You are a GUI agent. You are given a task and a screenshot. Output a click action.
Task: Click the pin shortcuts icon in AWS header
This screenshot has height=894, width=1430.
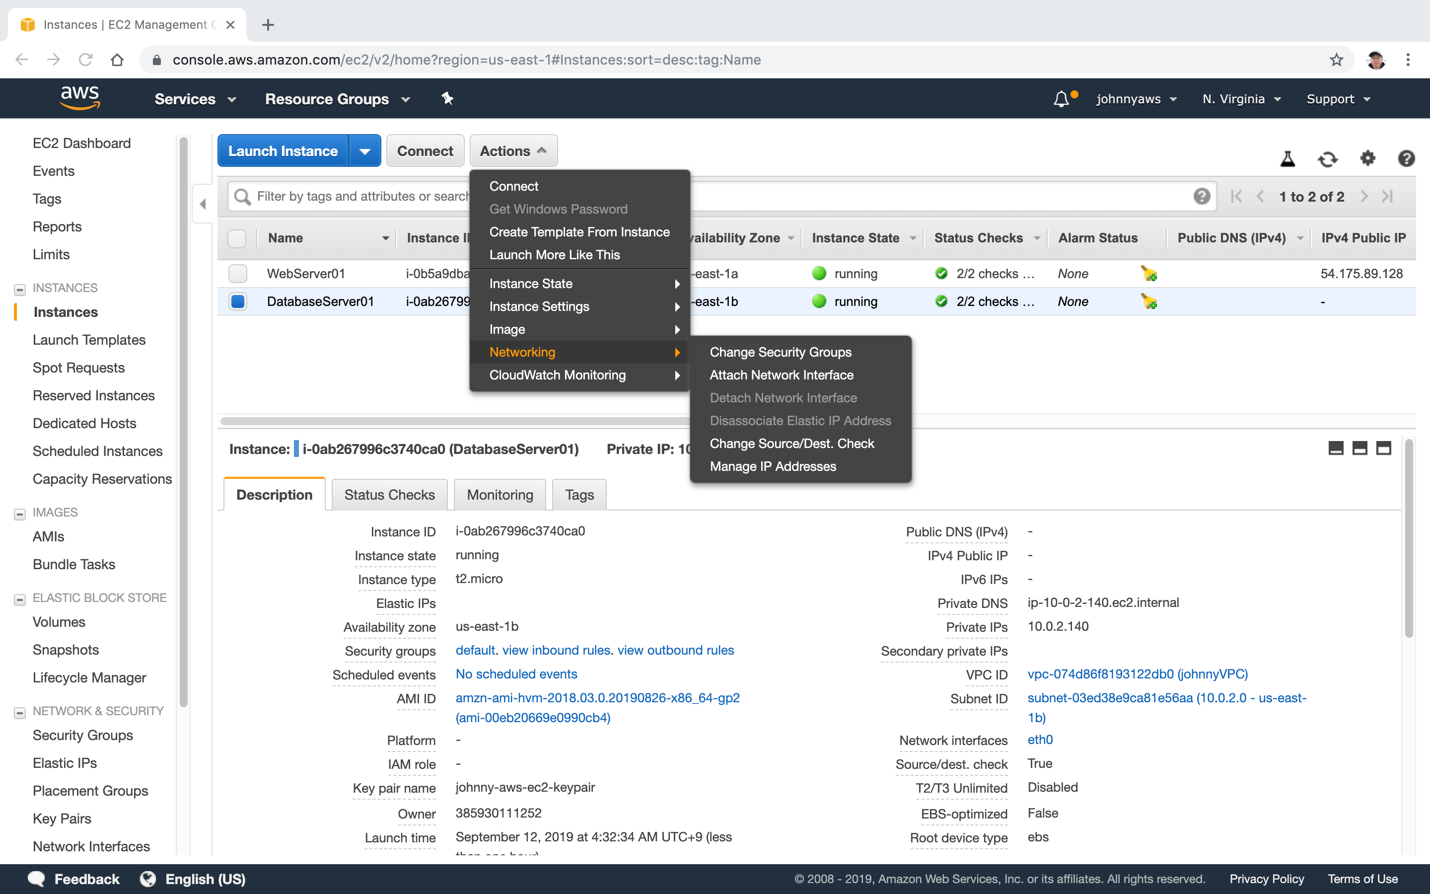[x=447, y=99]
